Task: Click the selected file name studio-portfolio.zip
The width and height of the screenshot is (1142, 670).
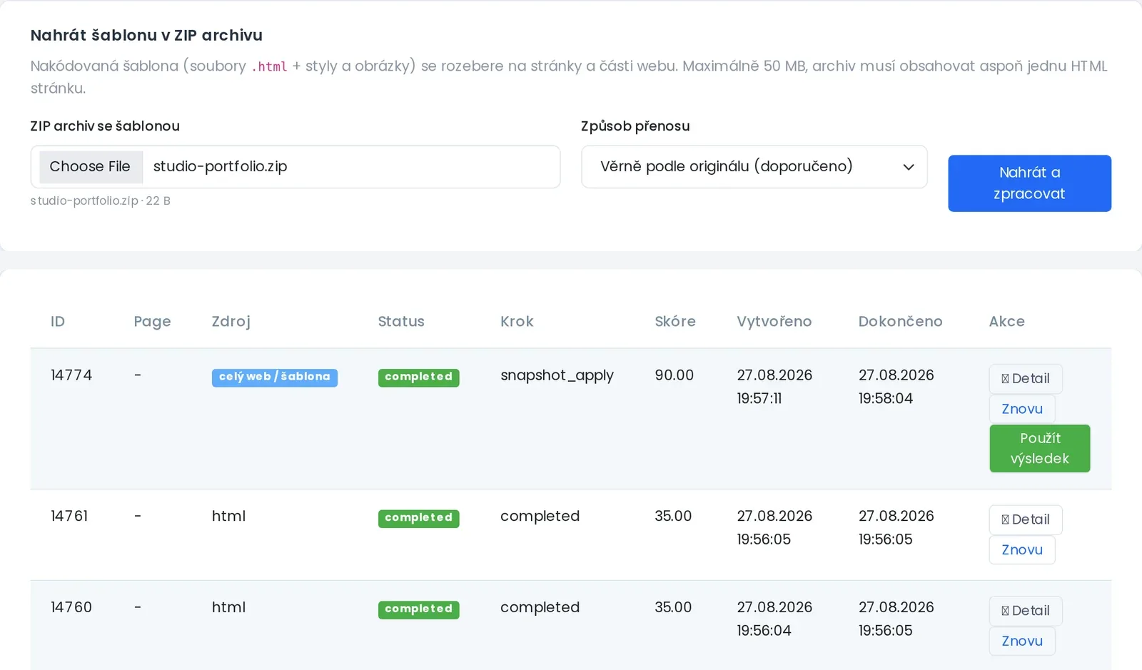Action: (x=221, y=166)
